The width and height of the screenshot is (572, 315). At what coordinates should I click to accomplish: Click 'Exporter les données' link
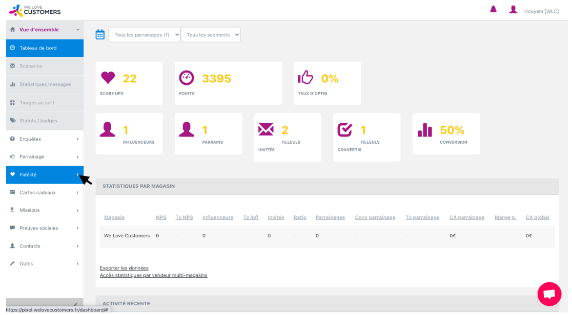124,268
